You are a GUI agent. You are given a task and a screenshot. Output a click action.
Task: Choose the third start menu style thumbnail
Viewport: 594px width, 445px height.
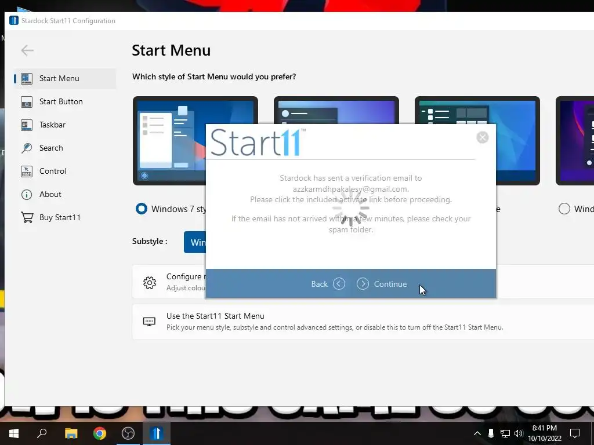click(517, 141)
